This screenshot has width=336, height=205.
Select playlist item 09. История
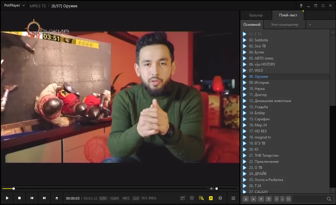click(x=285, y=83)
